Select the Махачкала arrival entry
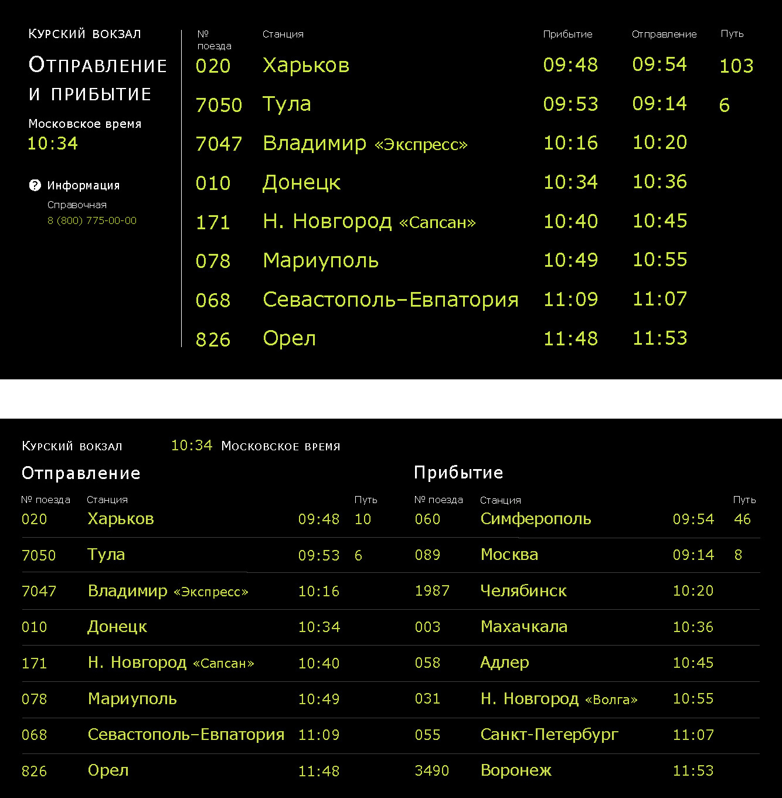The image size is (782, 798). tap(523, 627)
